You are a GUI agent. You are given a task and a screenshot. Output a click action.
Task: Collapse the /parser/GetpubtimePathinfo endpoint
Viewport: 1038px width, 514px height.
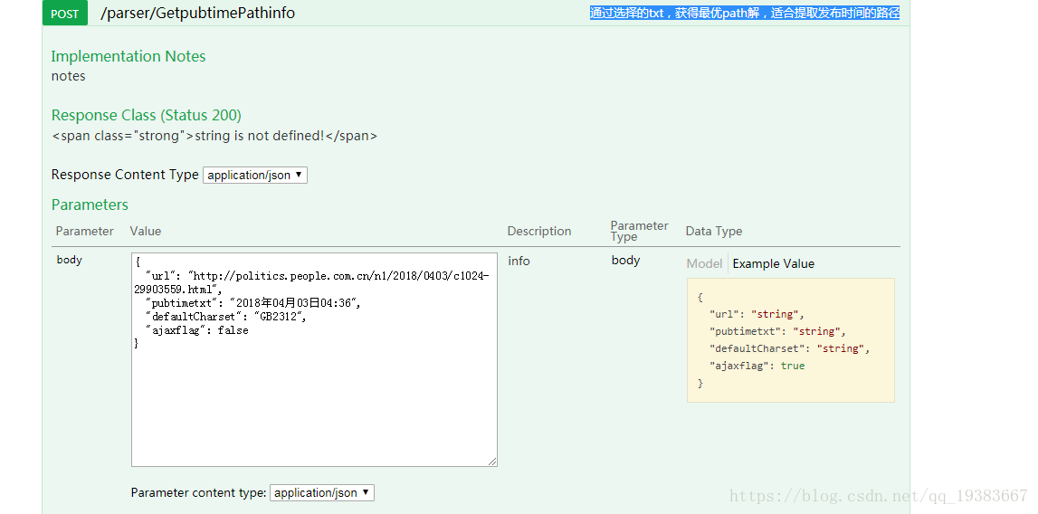[197, 14]
